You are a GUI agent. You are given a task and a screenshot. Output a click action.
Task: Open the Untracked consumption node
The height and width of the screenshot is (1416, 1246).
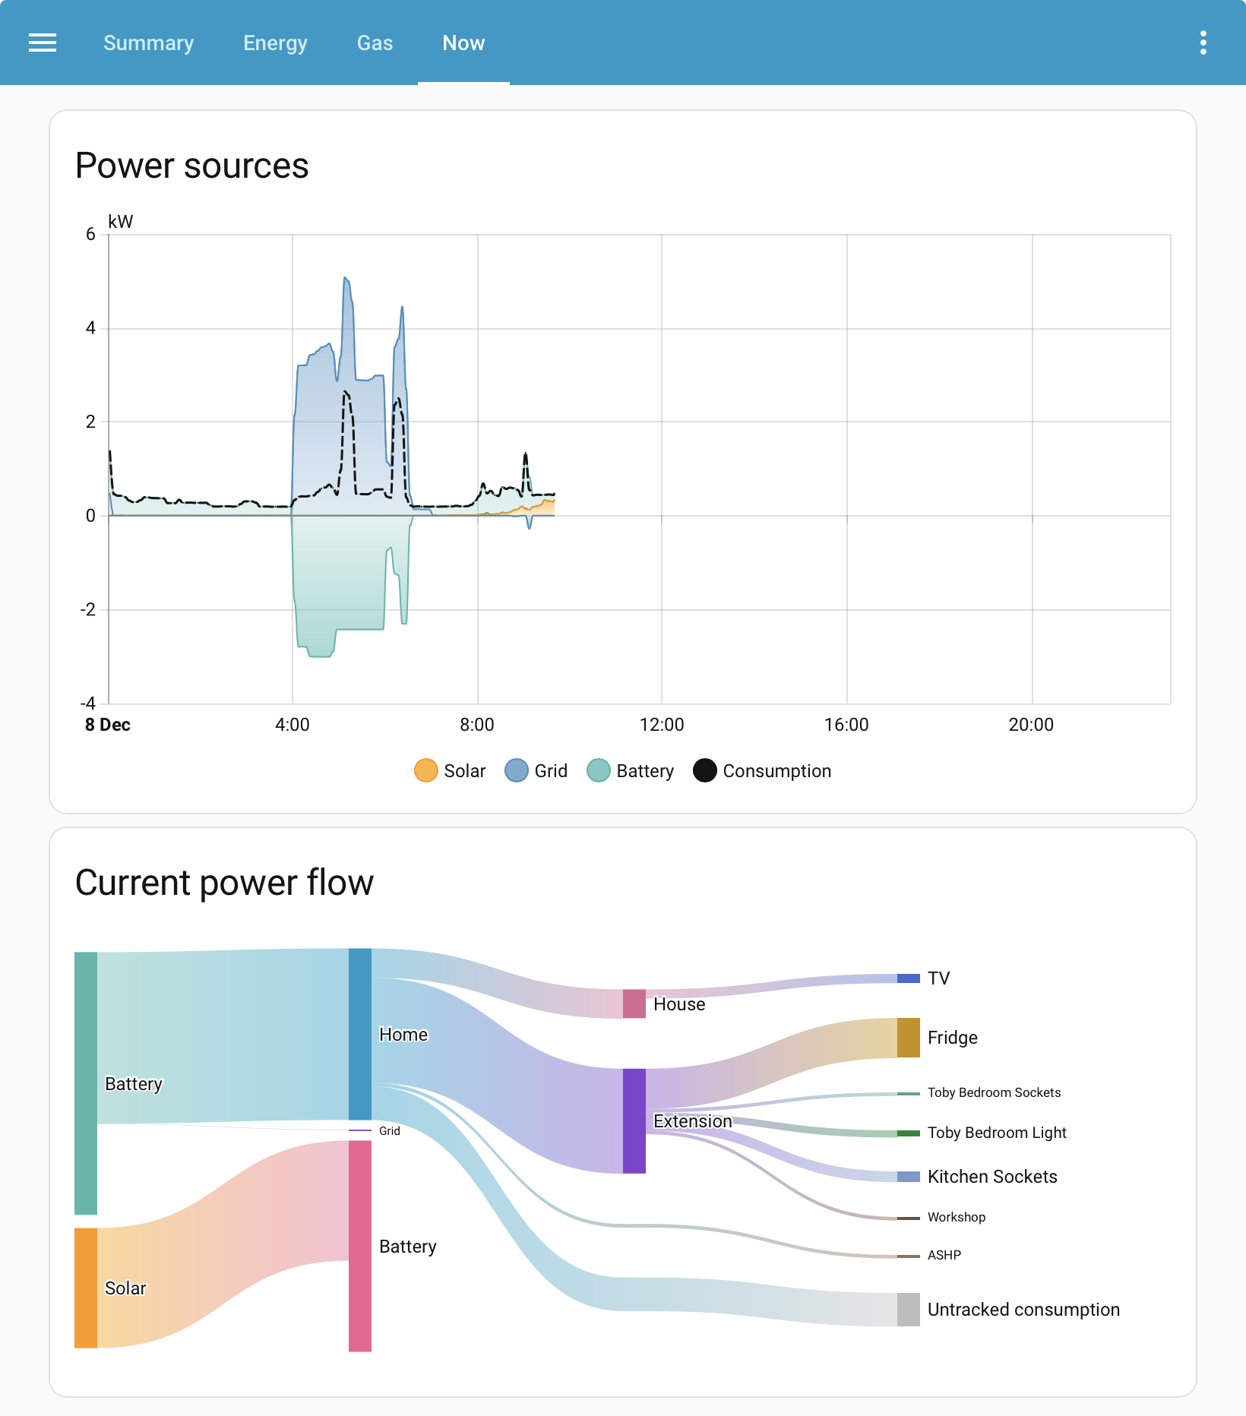point(909,1310)
